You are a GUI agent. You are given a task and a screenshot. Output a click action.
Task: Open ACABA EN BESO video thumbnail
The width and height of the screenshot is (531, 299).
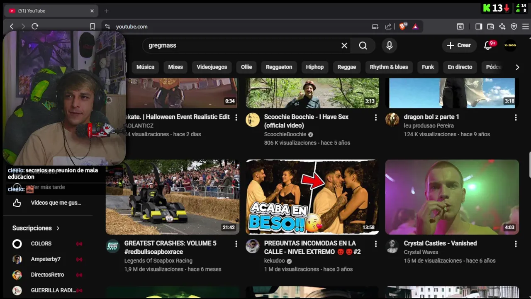(312, 197)
